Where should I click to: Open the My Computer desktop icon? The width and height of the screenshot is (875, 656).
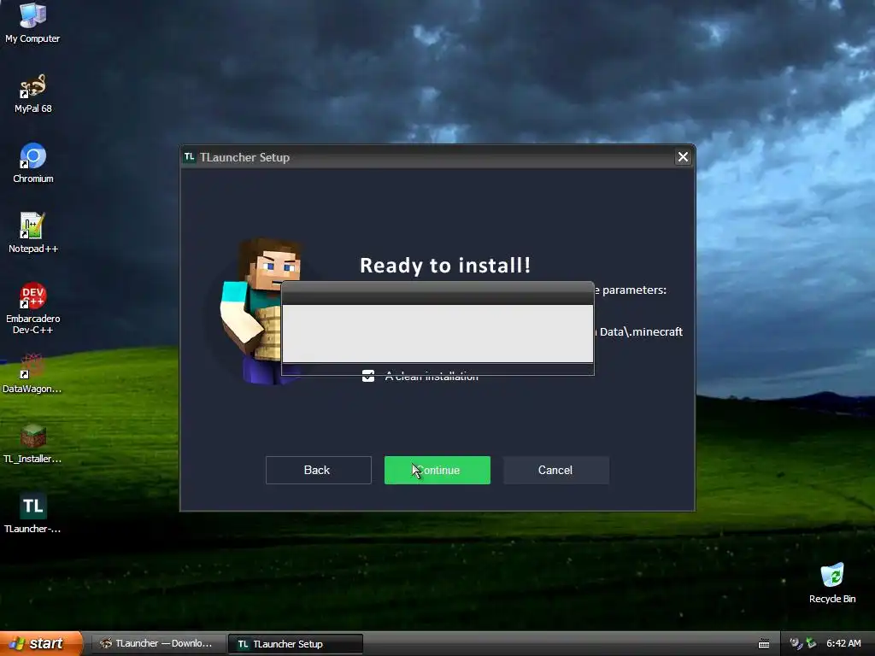(32, 22)
